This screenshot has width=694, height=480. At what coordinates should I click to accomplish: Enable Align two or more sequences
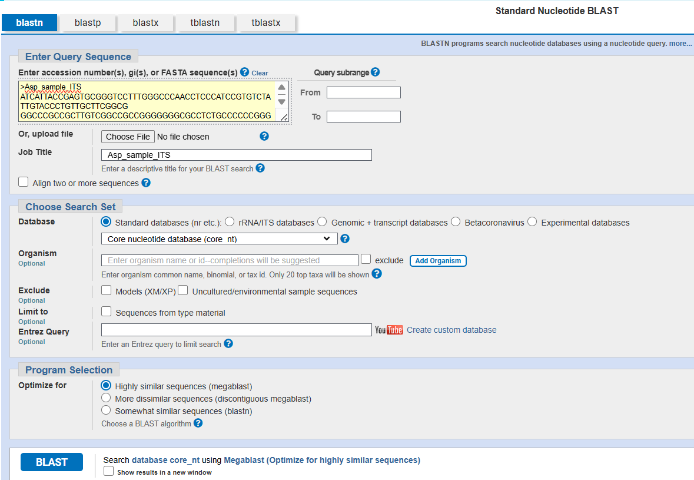click(x=24, y=182)
